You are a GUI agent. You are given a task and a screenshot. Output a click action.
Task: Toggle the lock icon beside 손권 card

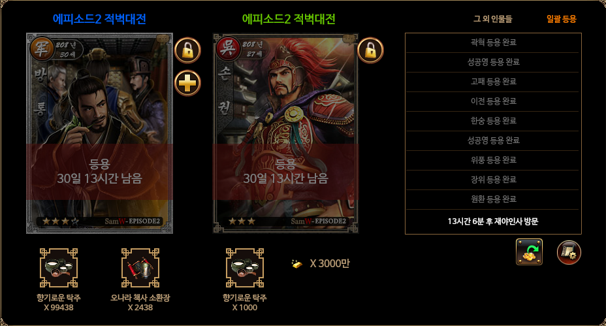click(x=370, y=50)
